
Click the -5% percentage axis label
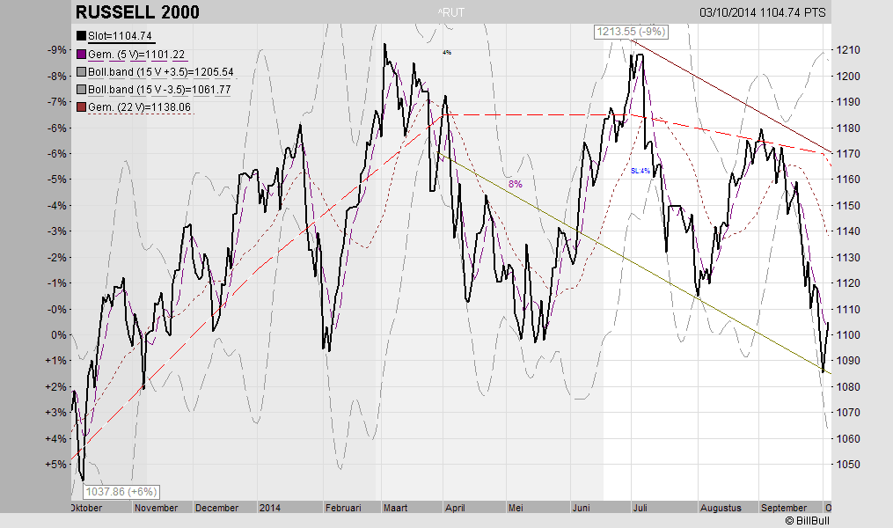tap(56, 180)
